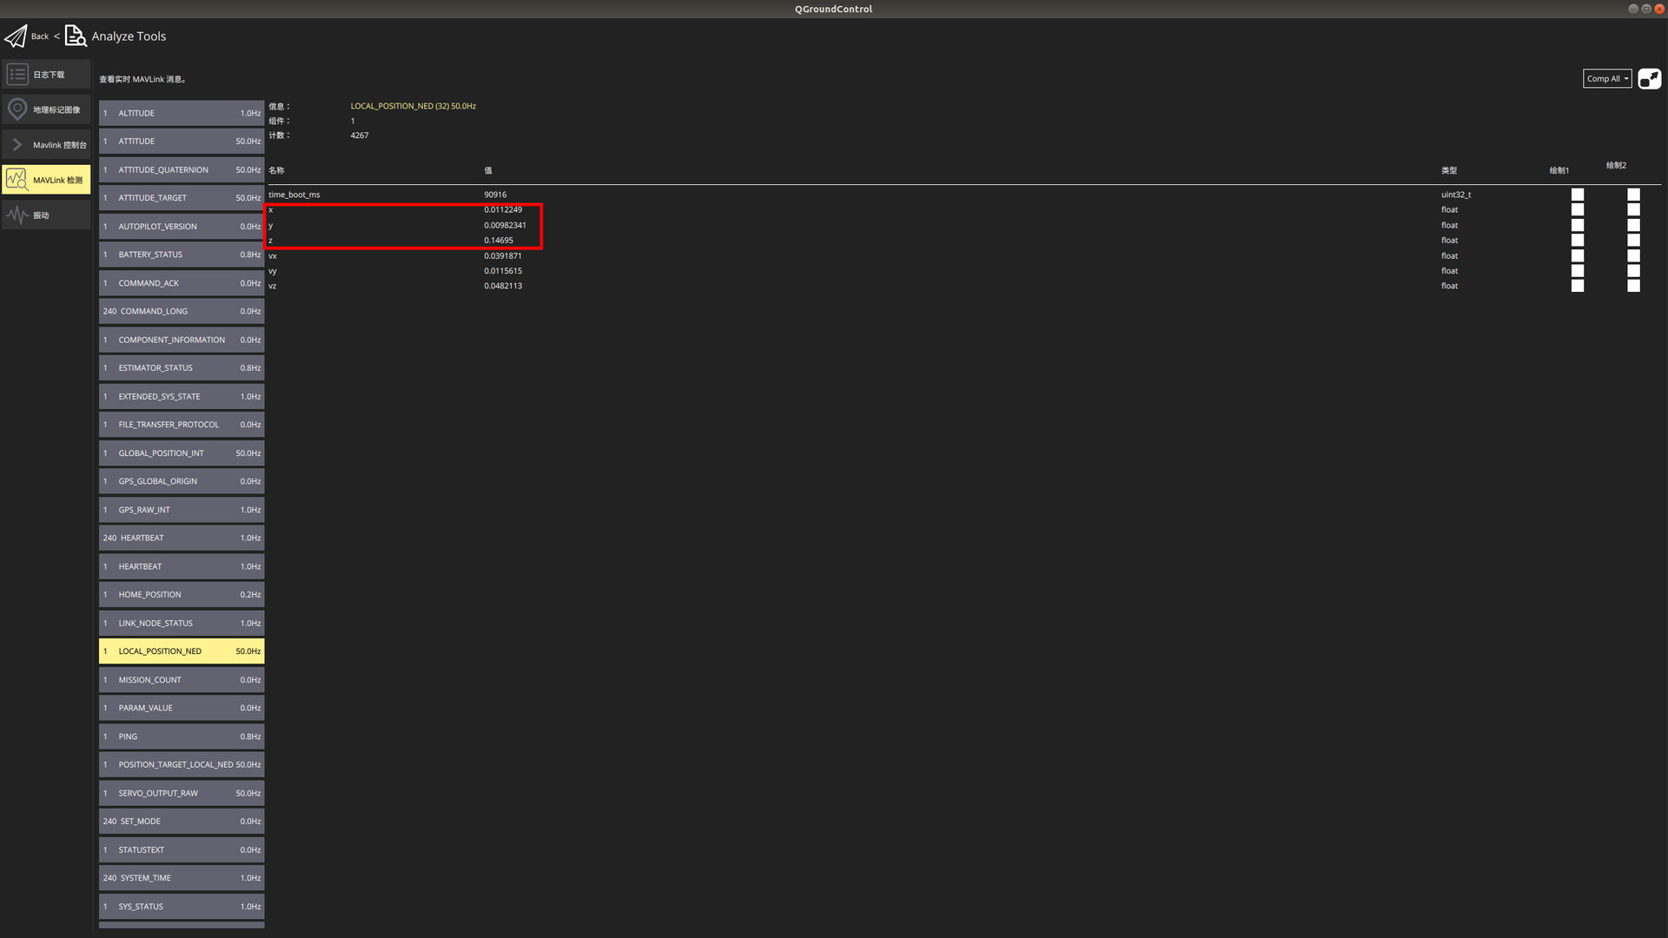This screenshot has width=1668, height=938.
Task: Select the HOME_POSITION message
Action: pyautogui.click(x=182, y=595)
